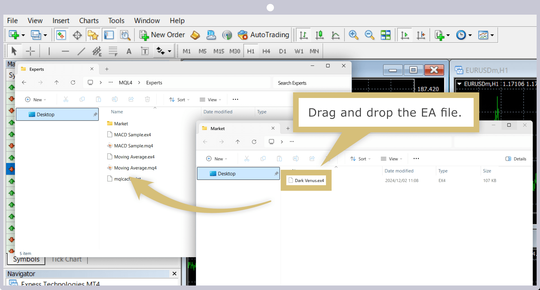This screenshot has height=290, width=540.
Task: Switch to line chart mode
Action: pos(336,35)
